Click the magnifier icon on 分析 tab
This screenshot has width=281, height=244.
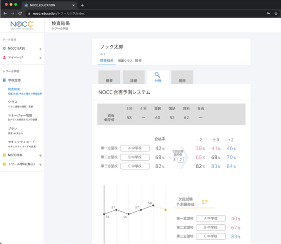158,75
